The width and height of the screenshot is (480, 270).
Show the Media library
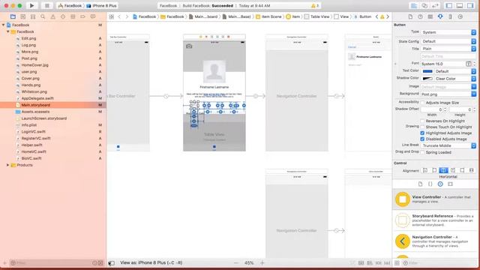450,184
